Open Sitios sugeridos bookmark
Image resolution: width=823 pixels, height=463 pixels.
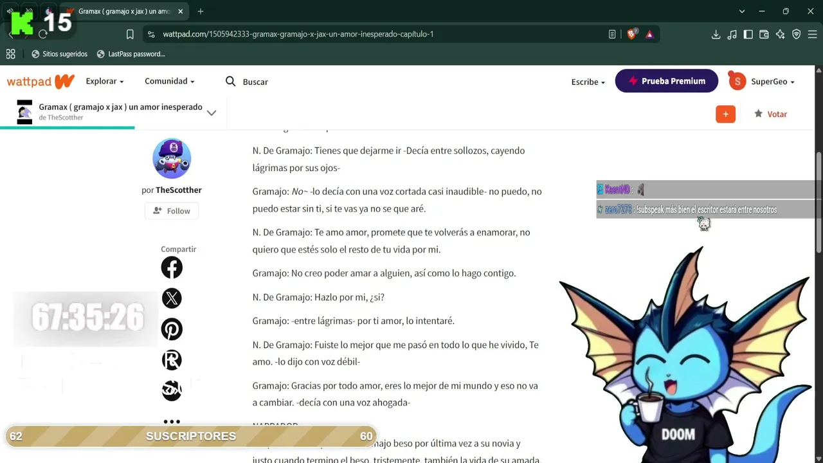(59, 54)
